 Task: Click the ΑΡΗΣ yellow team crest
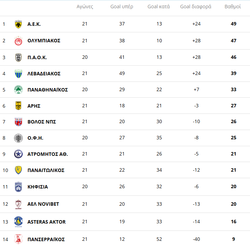point(18,106)
